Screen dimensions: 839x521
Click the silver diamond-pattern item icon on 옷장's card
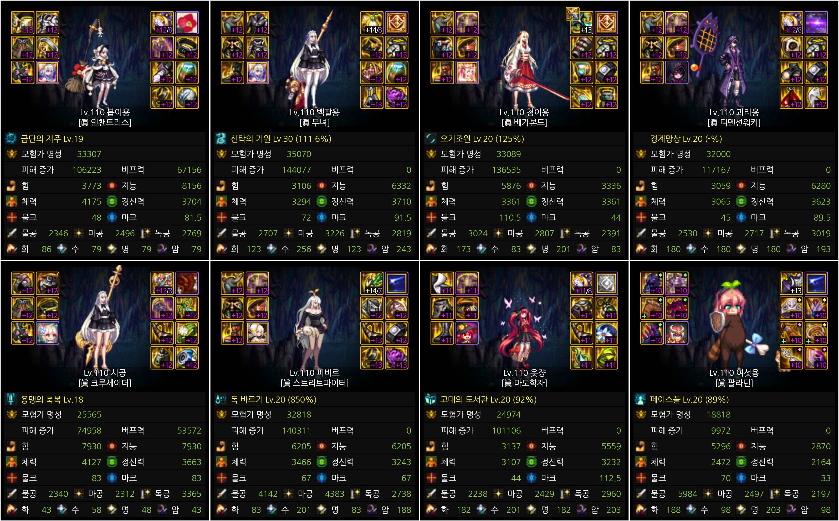[x=606, y=283]
